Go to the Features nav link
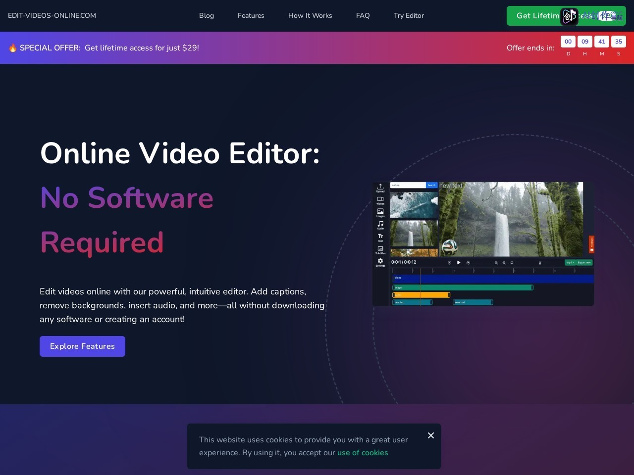 (251, 16)
